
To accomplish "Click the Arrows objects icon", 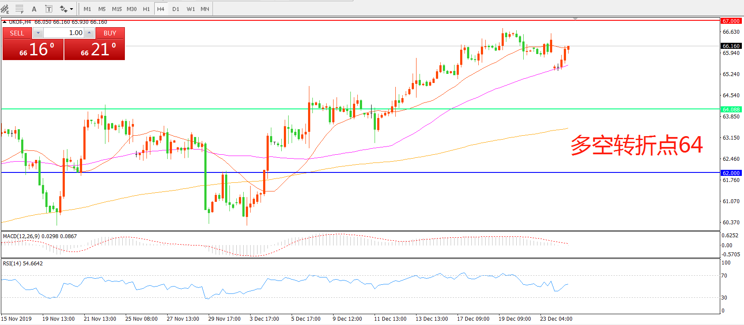I will pyautogui.click(x=64, y=9).
